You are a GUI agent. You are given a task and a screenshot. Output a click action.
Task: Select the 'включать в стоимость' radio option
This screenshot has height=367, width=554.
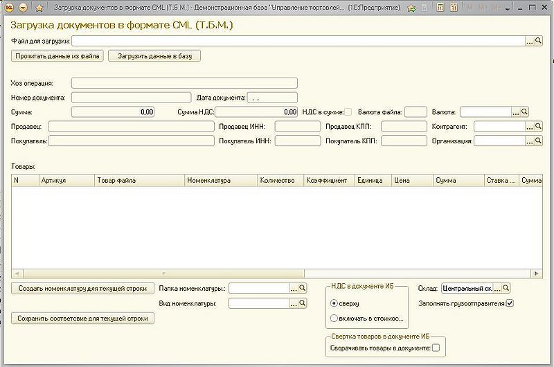click(x=334, y=319)
